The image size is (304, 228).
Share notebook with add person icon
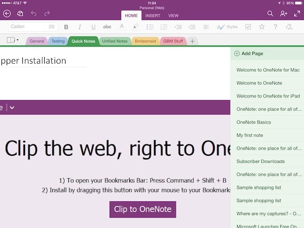pos(284,14)
